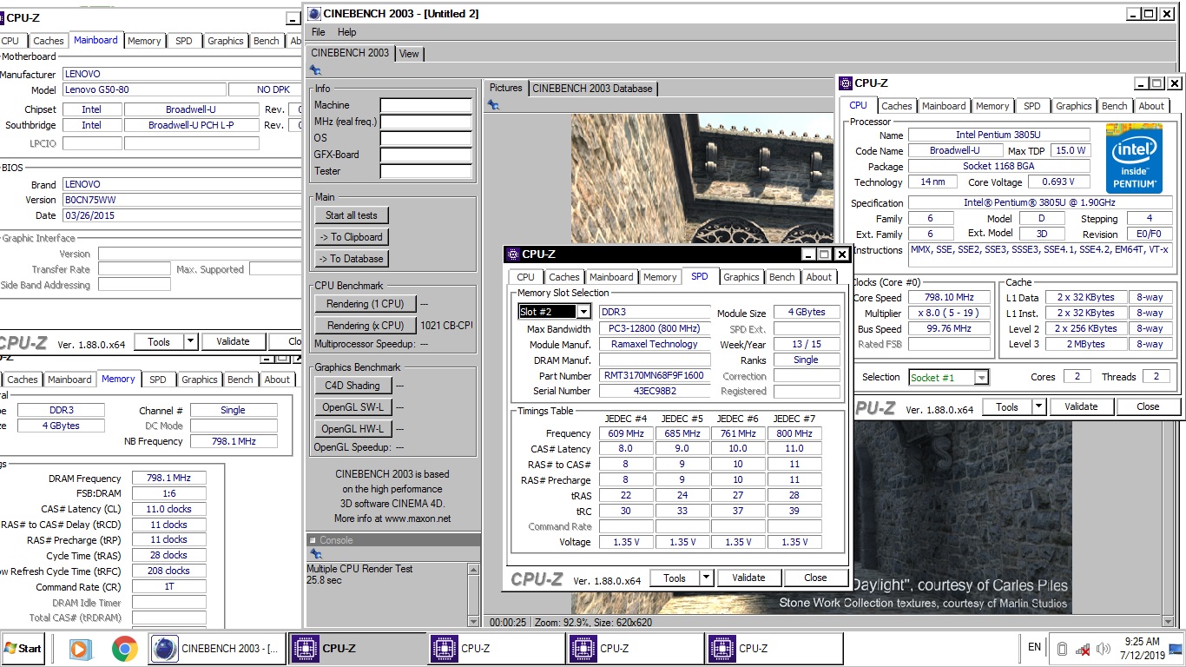The width and height of the screenshot is (1186, 667).
Task: Run the Rendering (1 CPU) benchmark
Action: point(365,304)
